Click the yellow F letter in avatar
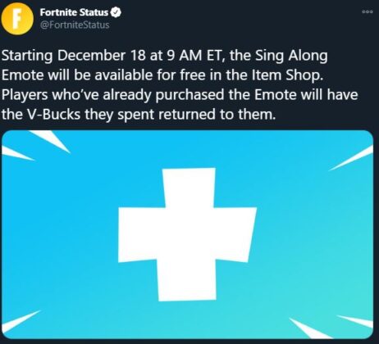Viewport: 379px width, 344px height. click(x=17, y=18)
